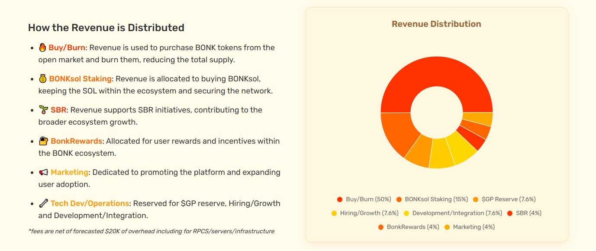
Task: Toggle the "Development/Integration (7.6%)" legend label
Action: point(457,213)
